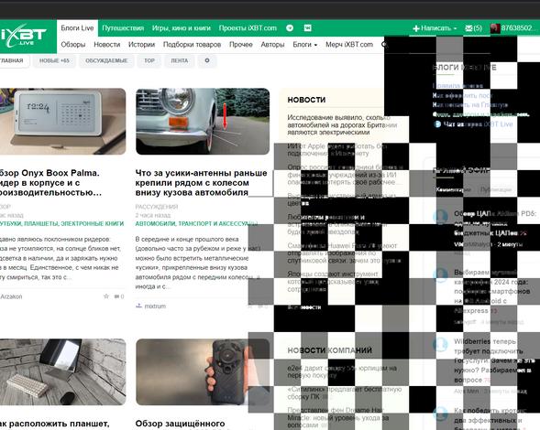Open news about Huawei satellite images
Screen dimensions: 540x430
coord(344,253)
